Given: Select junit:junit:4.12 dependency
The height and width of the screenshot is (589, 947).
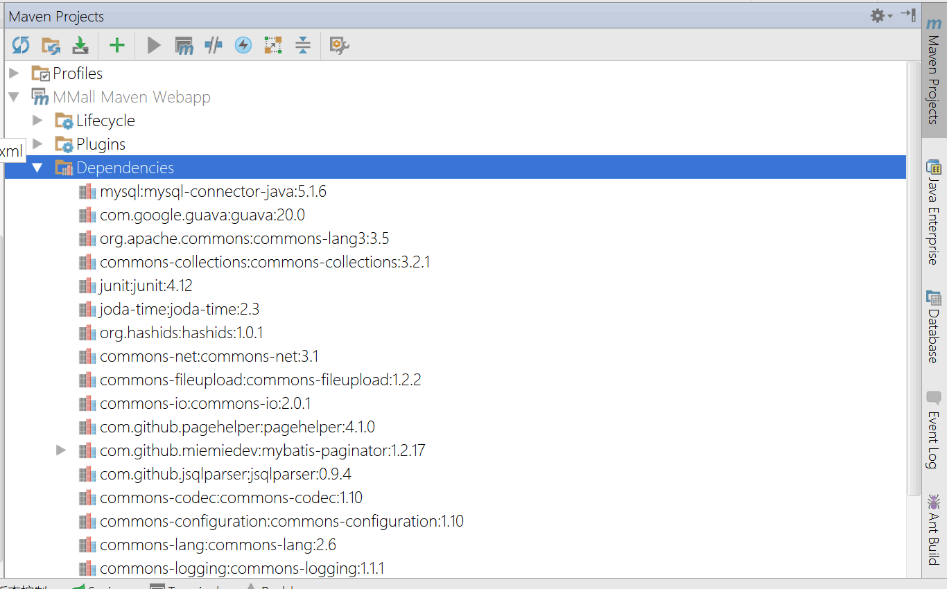Looking at the screenshot, I should pyautogui.click(x=146, y=285).
